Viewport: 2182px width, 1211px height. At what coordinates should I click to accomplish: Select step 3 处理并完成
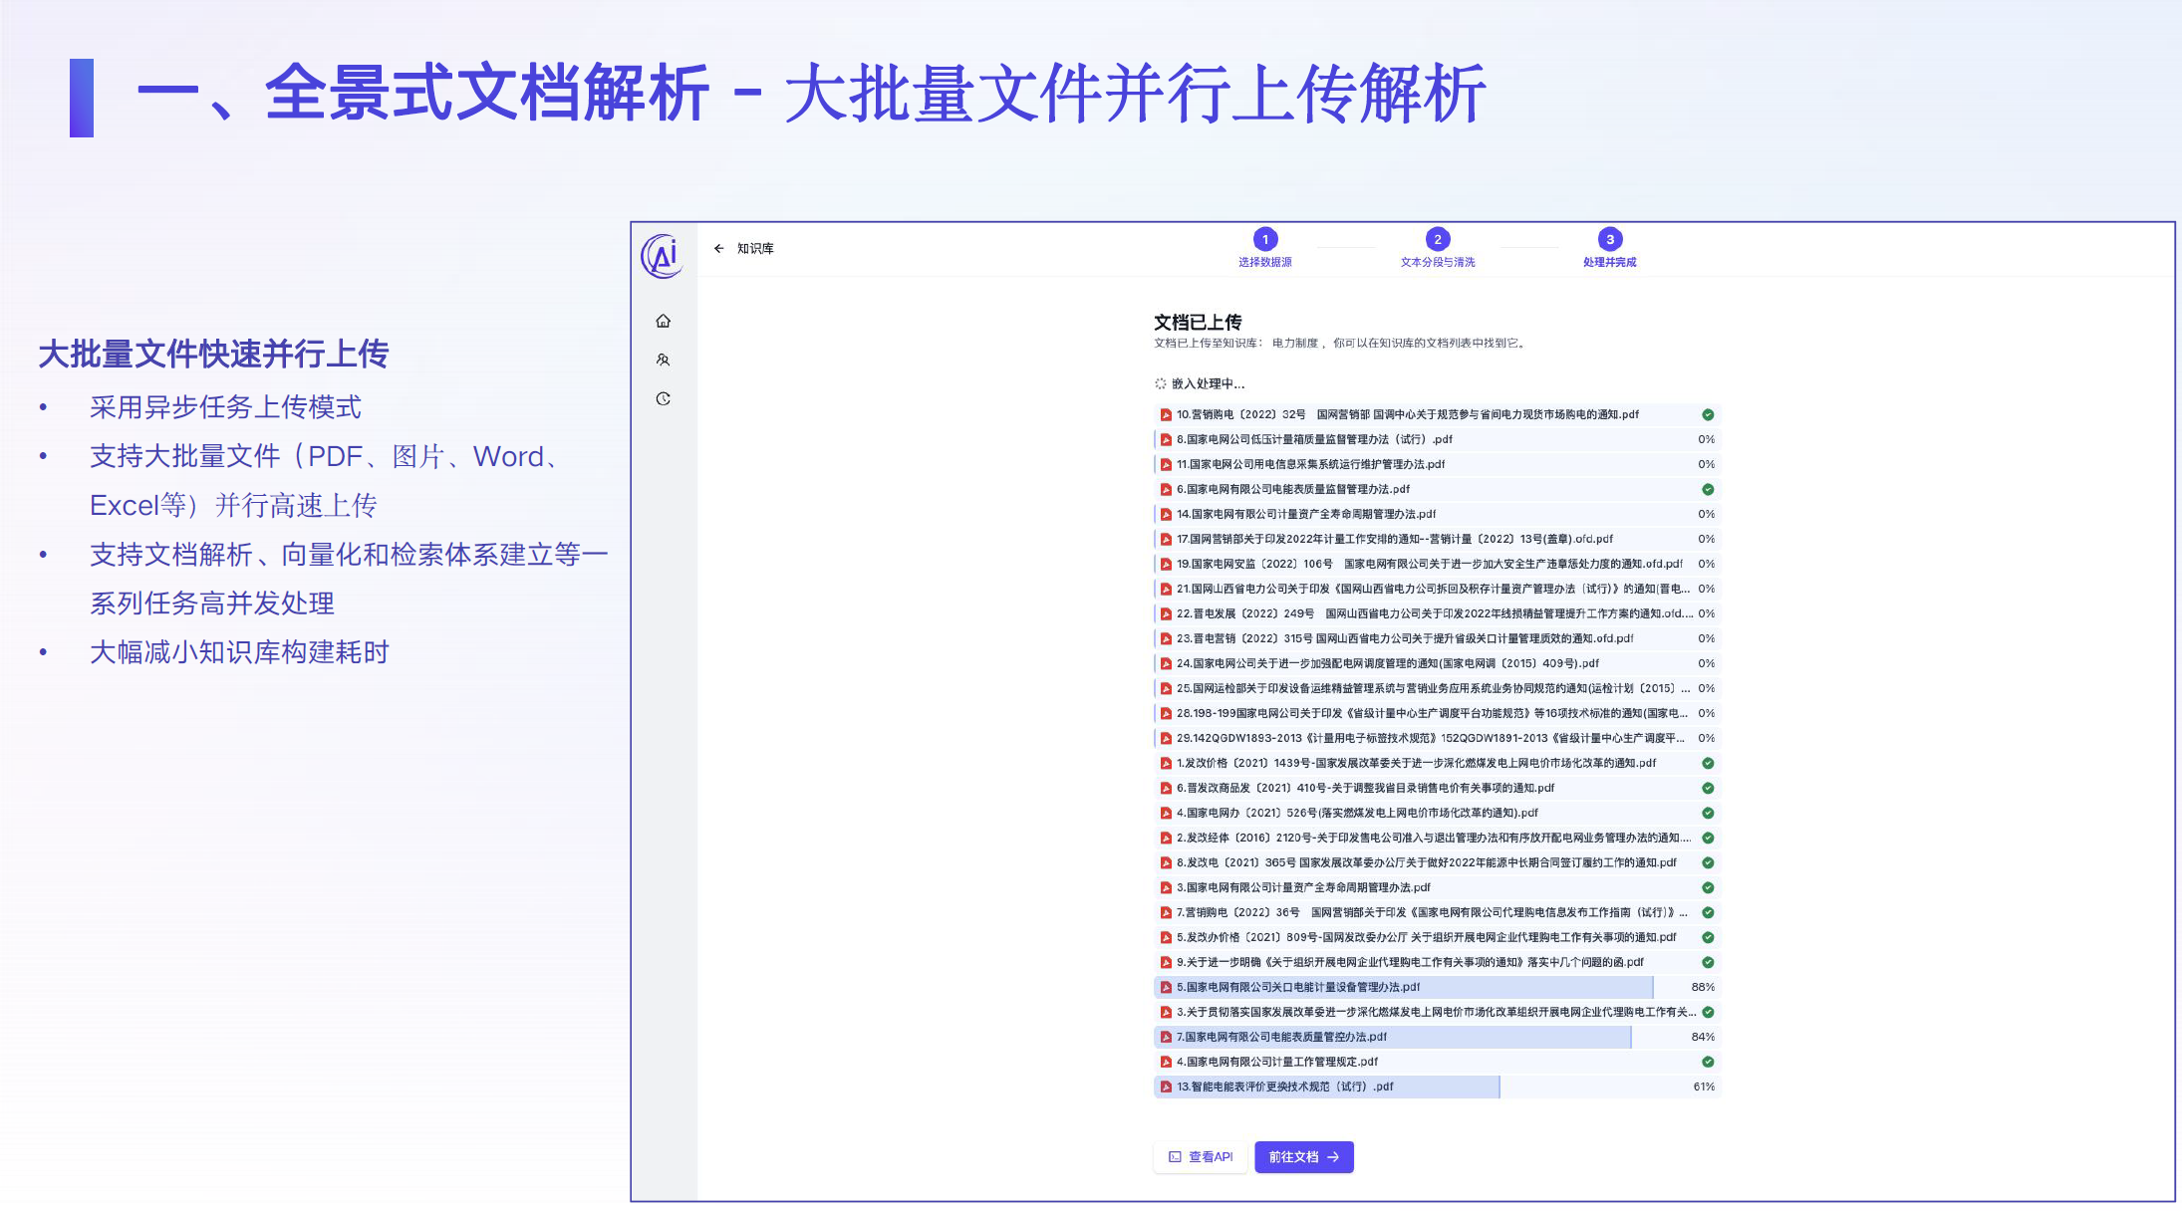[x=1609, y=239]
